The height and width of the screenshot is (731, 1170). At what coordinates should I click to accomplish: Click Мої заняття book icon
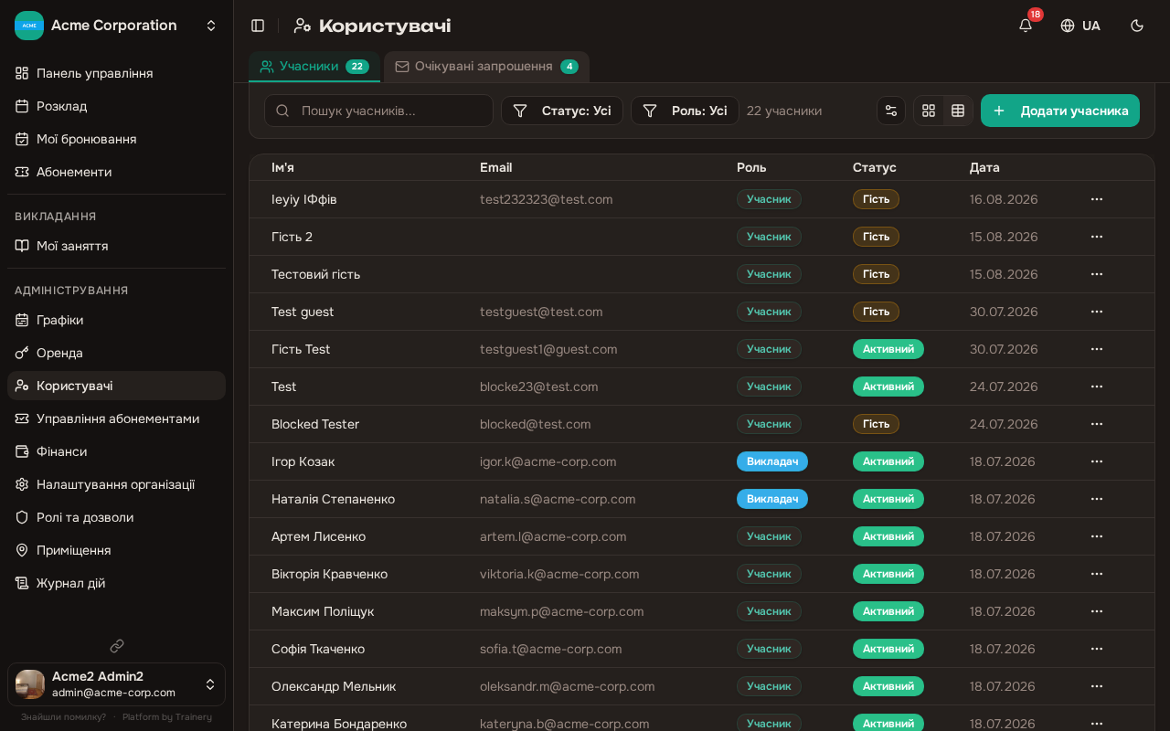click(x=22, y=246)
